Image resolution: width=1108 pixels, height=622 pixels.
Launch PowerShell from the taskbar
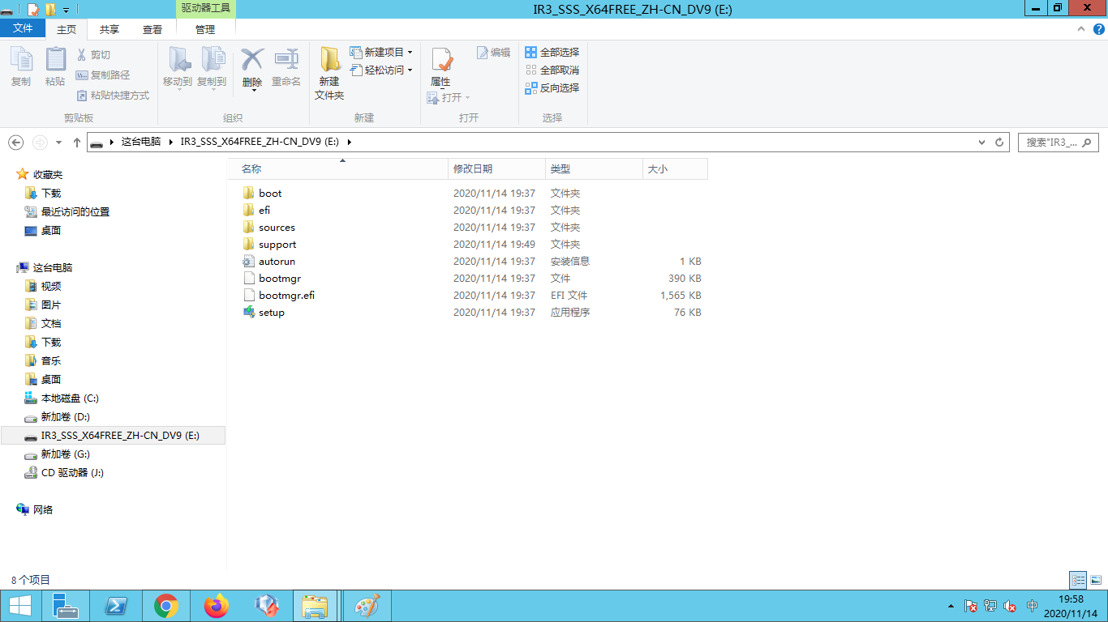116,606
